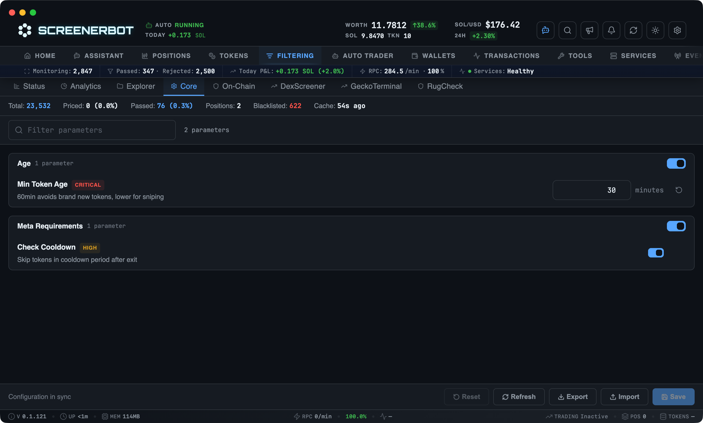Go to the Assistant tab
The height and width of the screenshot is (423, 703).
99,56
